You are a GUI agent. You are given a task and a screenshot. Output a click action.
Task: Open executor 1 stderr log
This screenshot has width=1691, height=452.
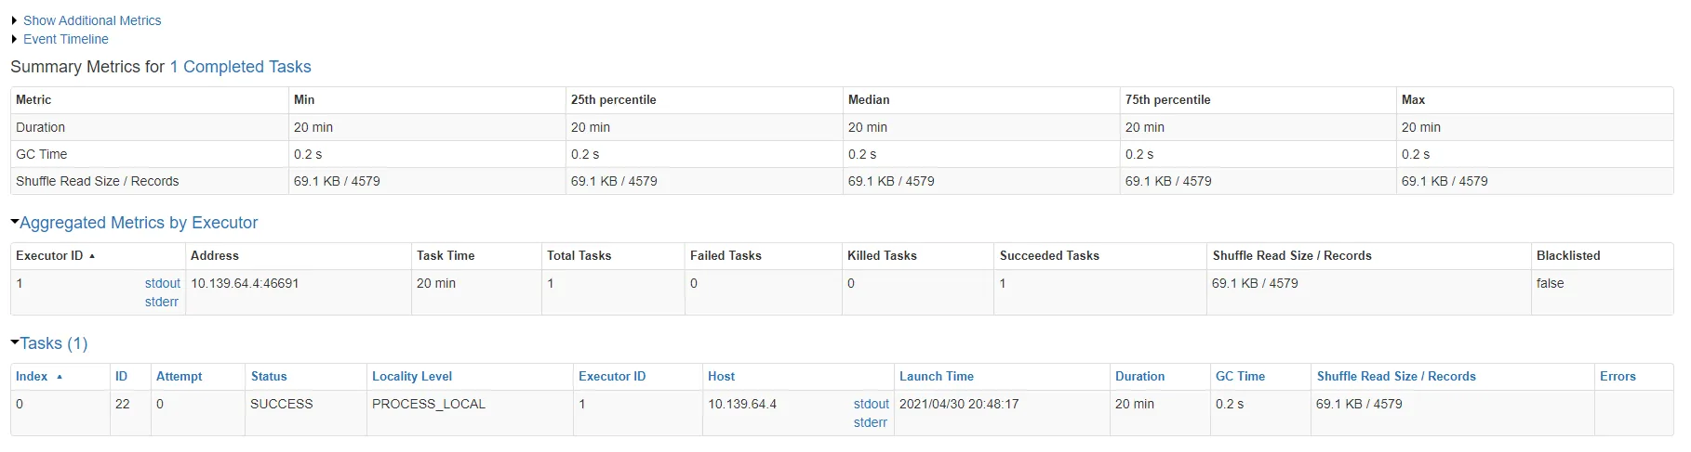click(161, 302)
